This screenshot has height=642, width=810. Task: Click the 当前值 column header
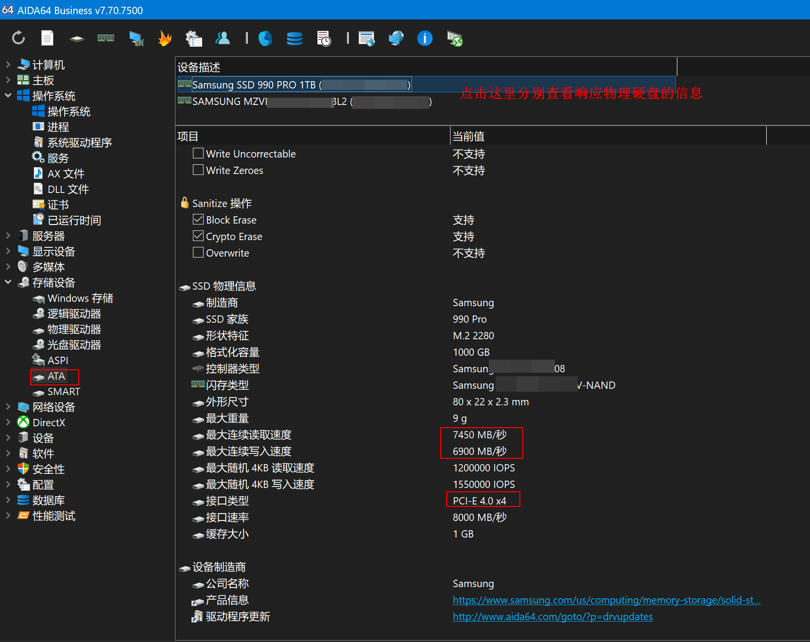(608, 136)
